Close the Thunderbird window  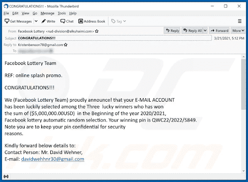point(239,6)
